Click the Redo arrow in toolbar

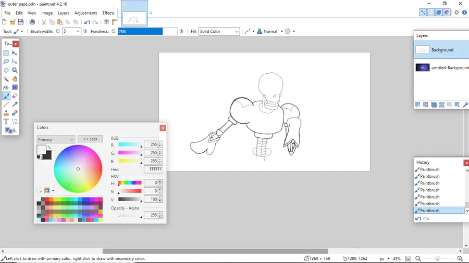coord(95,22)
